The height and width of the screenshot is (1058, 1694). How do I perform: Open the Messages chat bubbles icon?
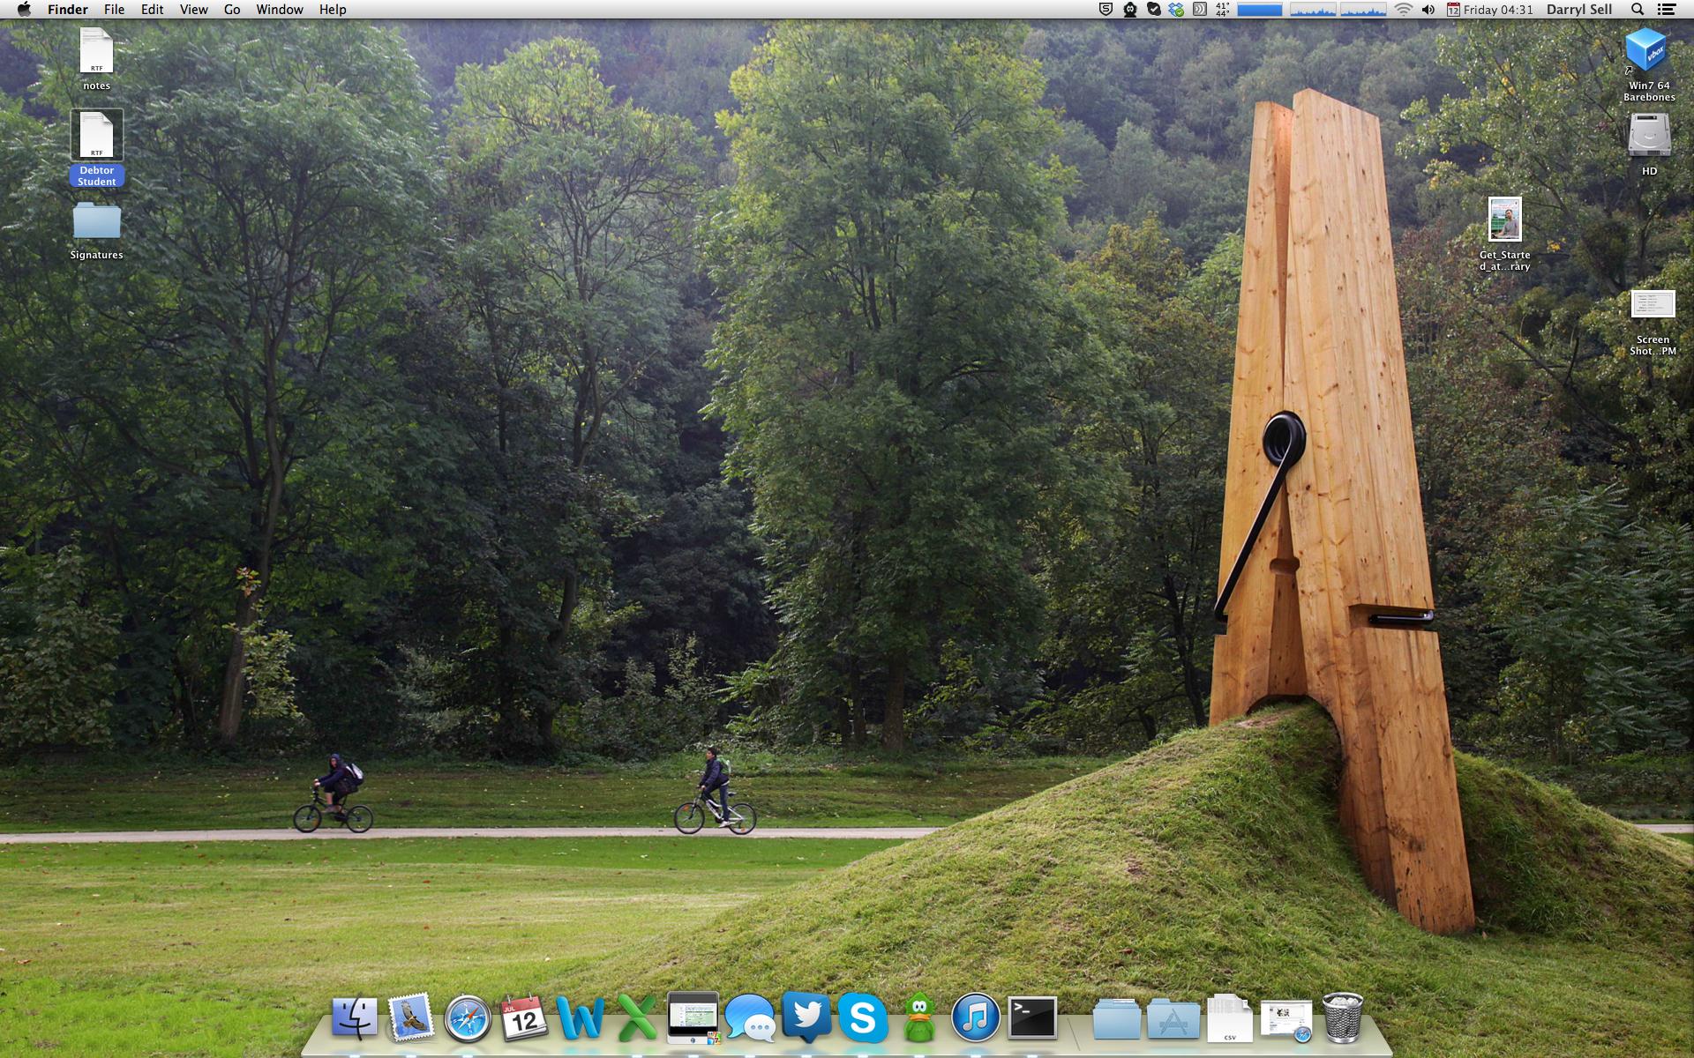pos(749,1019)
